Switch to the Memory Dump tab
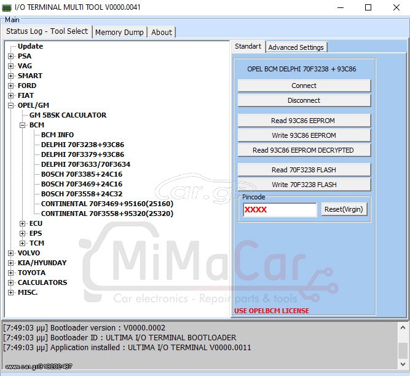Viewport: 410px width, 376px height. (x=119, y=33)
